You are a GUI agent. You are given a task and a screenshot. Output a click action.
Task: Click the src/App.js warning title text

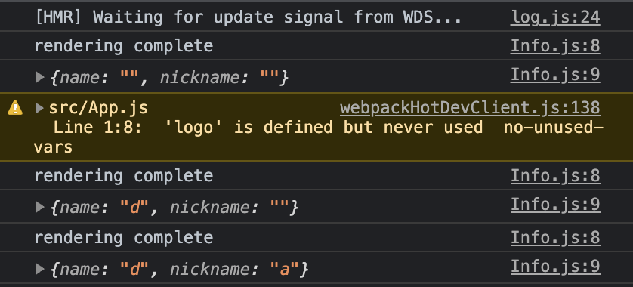[98, 108]
